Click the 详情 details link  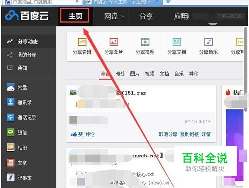[206, 134]
